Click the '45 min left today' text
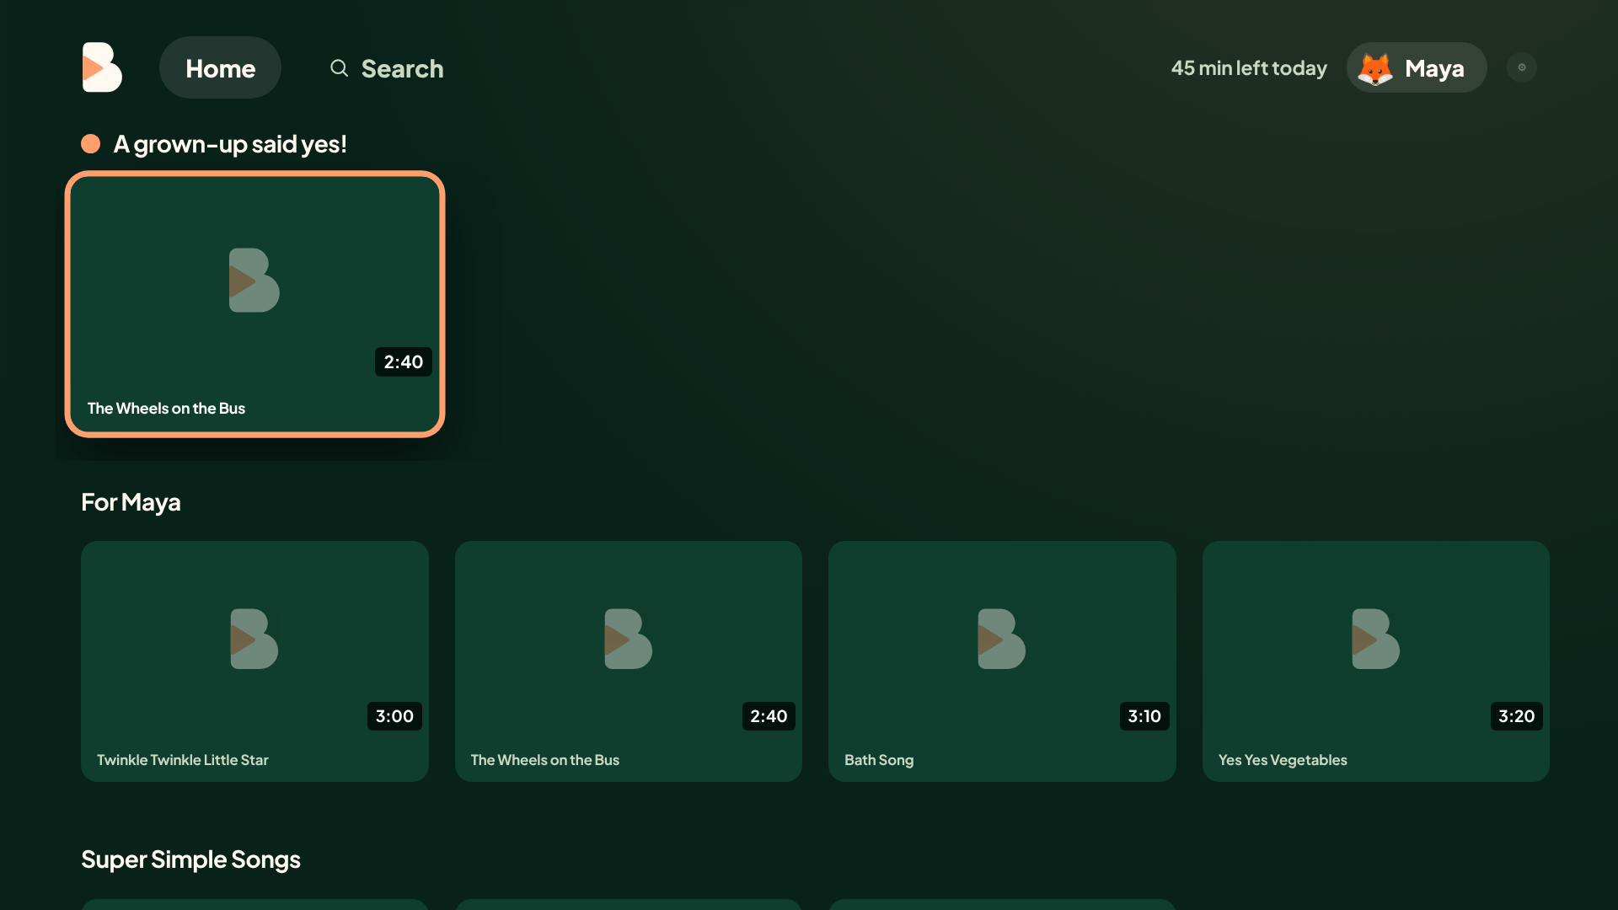This screenshot has height=910, width=1618. 1249,68
